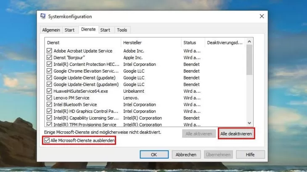Image resolution: width=307 pixels, height=172 pixels.
Task: Uncheck Alle Microsoft-Dienste ausblenden
Action: tap(47, 141)
